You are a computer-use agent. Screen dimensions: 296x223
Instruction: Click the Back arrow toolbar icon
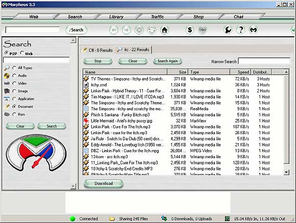[114, 30]
